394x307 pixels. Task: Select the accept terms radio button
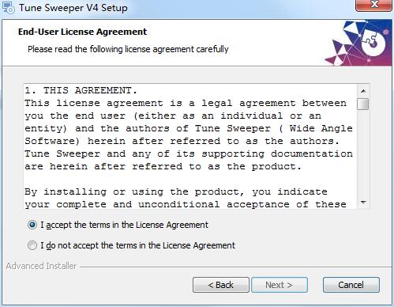click(x=32, y=225)
